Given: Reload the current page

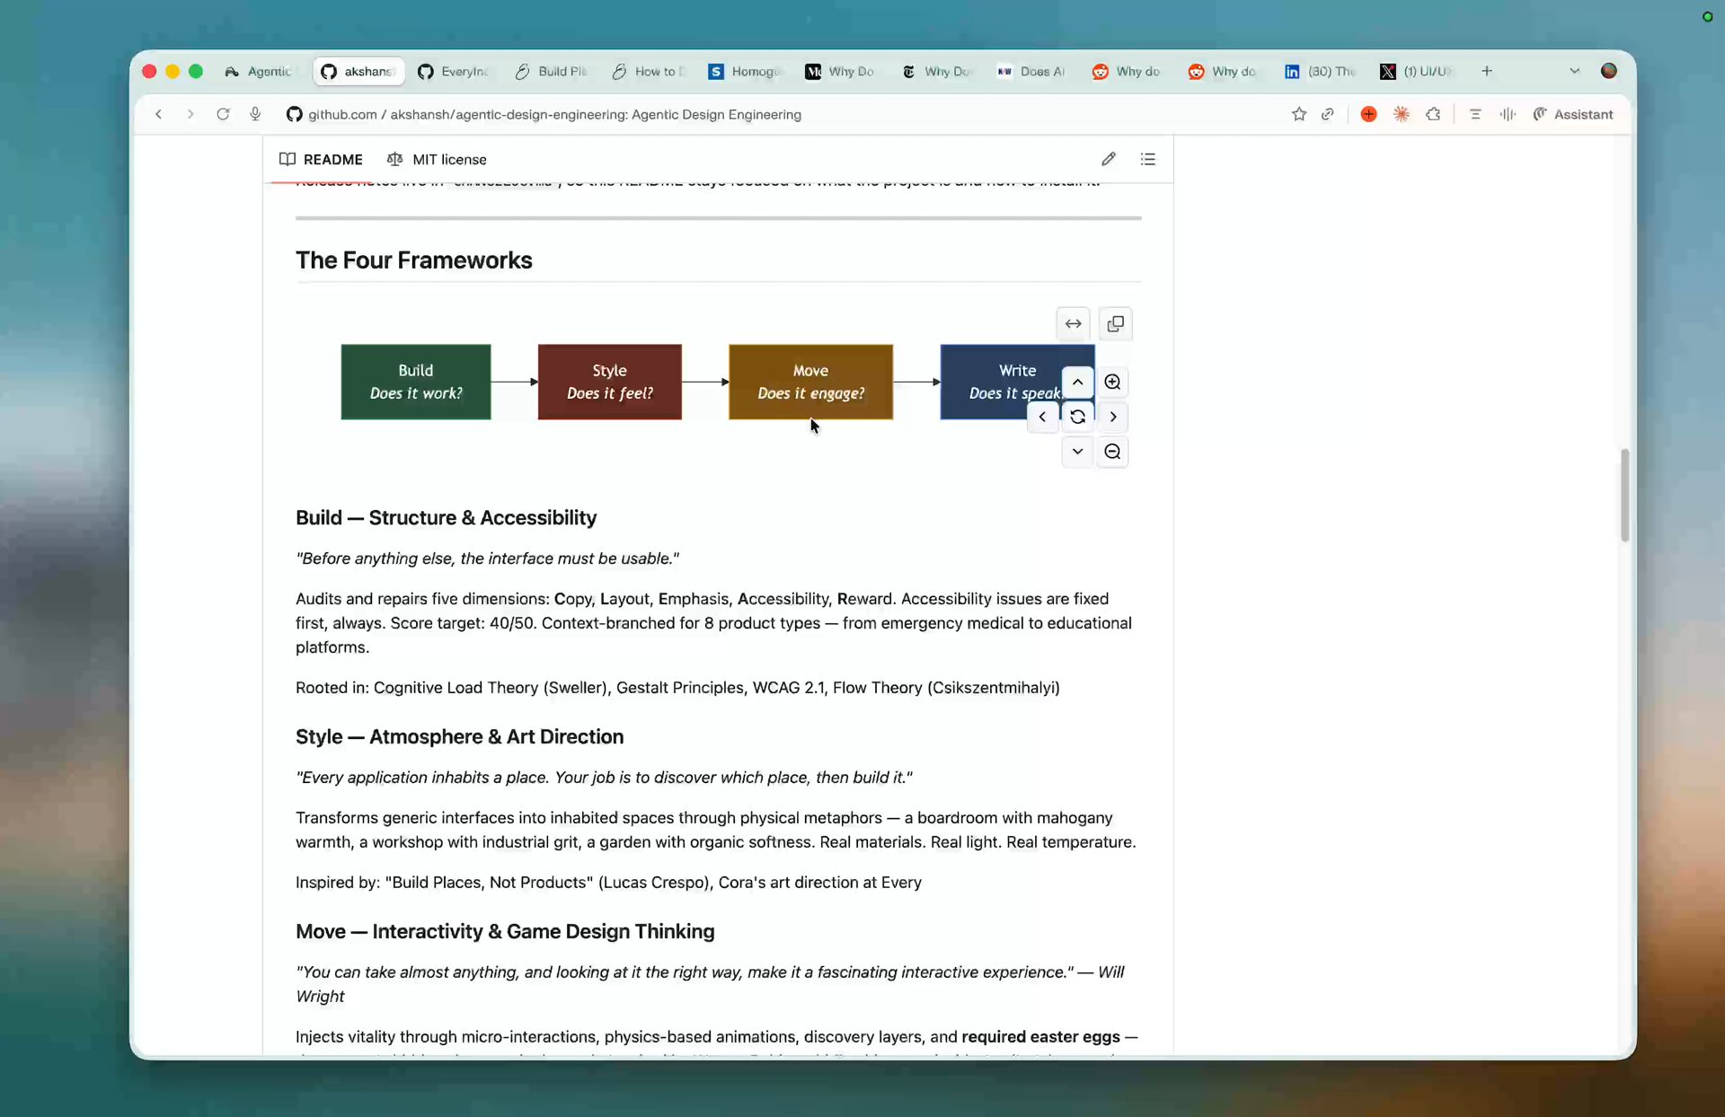Looking at the screenshot, I should (223, 114).
